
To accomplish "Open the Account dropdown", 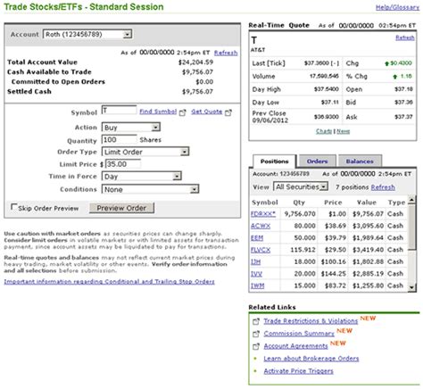I will click(87, 35).
